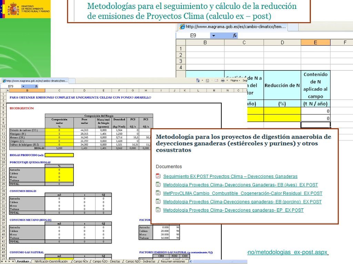Click the left scroll arrow of horizontal scrollbar
Screen dimensions: 353x264
coord(191,262)
